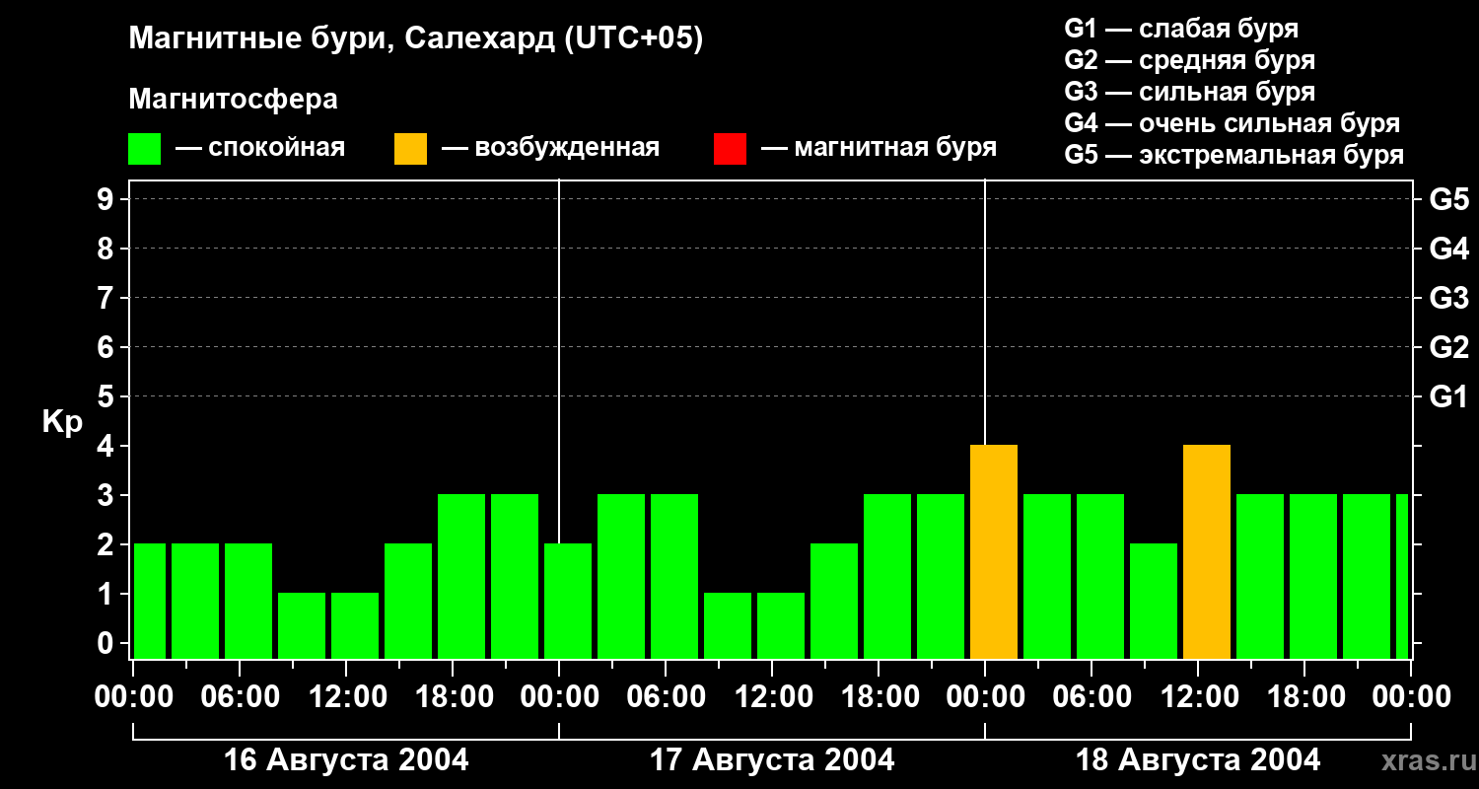Screen dimensions: 1479x789
Task: Click the 'G4 — очень сильная буря' legend line
Action: [1232, 123]
